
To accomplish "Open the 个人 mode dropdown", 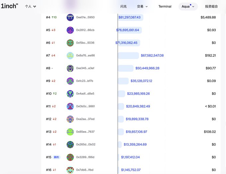I will coord(31,7).
